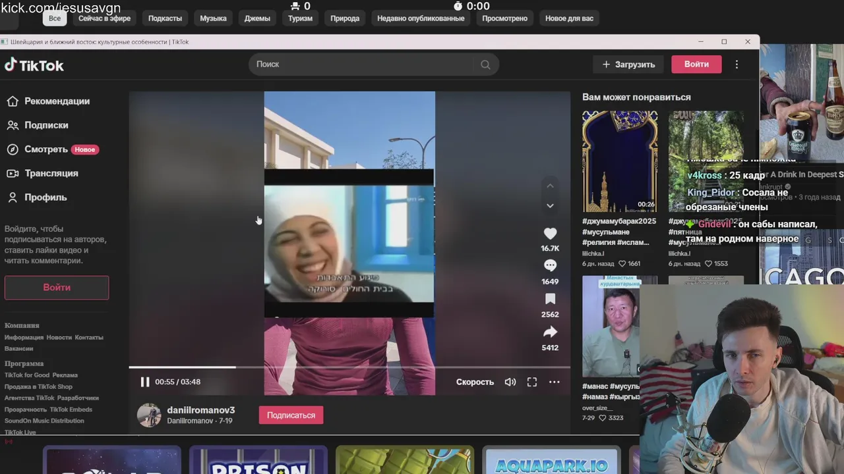Viewport: 844px width, 474px height.
Task: Pause the video playback
Action: (x=145, y=382)
